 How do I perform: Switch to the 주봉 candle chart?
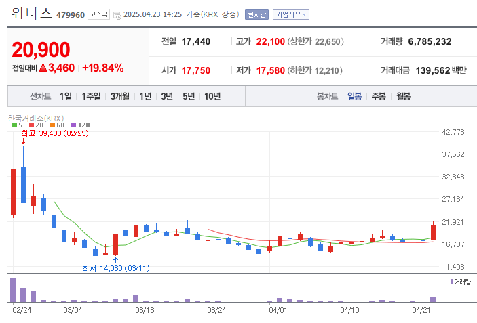[379, 96]
